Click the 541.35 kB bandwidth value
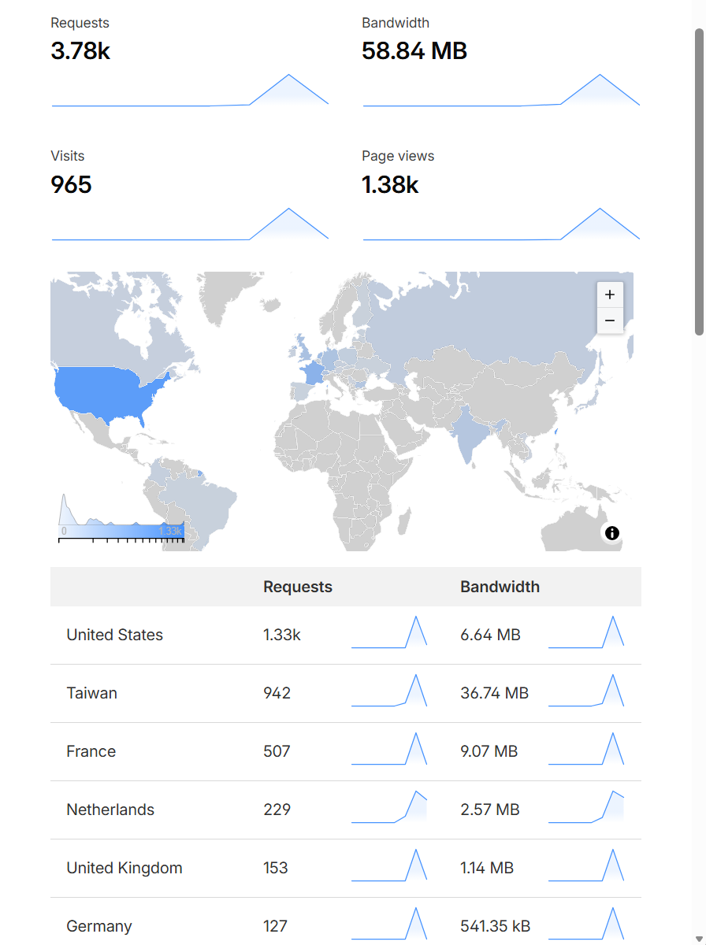Image resolution: width=706 pixels, height=945 pixels. [496, 926]
